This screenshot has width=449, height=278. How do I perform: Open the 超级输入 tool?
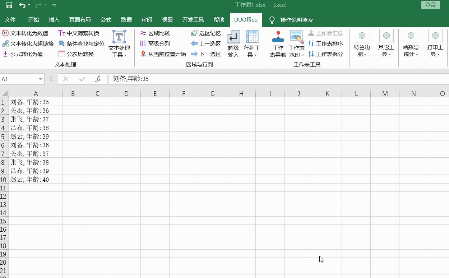pyautogui.click(x=233, y=44)
